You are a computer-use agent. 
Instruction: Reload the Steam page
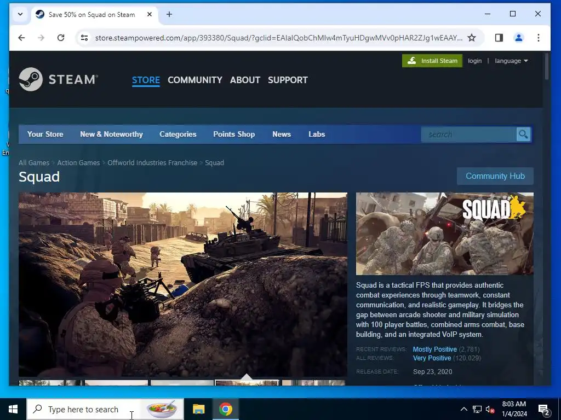click(61, 38)
